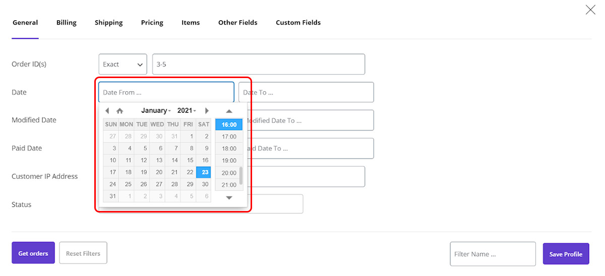Select 18:00 in the time list
The height and width of the screenshot is (276, 605).
[229, 149]
